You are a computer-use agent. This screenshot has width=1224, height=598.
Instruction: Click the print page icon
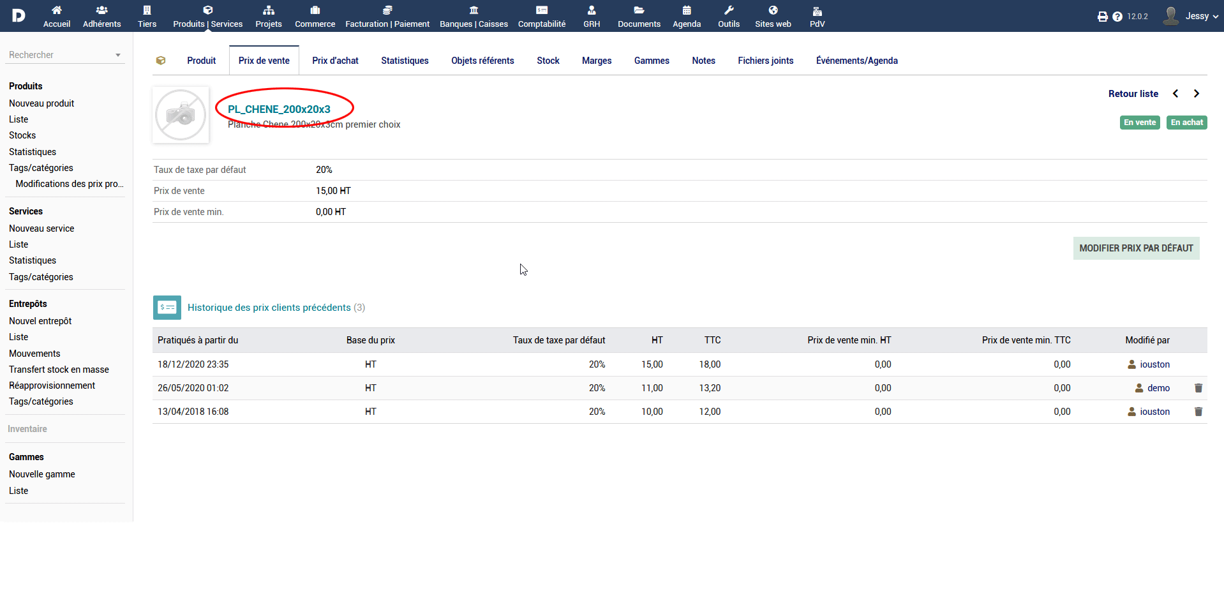click(x=1102, y=17)
